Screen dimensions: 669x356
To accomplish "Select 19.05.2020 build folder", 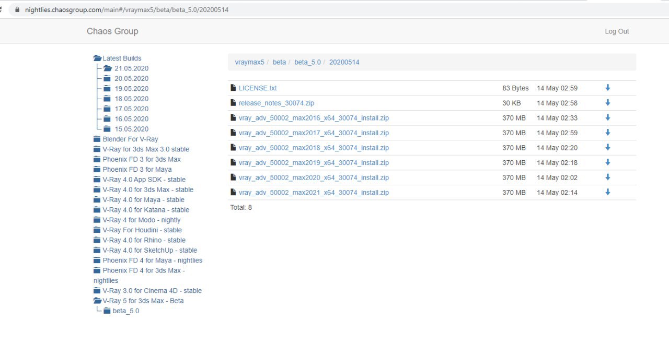I will 132,89.
